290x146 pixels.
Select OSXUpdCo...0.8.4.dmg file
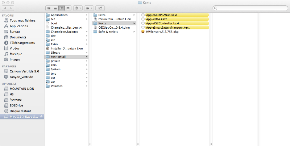[x=114, y=28]
